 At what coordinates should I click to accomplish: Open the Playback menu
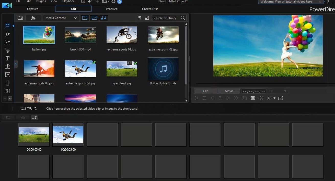click(68, 1)
